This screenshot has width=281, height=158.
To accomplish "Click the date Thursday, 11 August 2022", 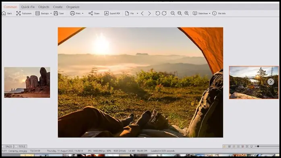I will click(60, 151).
